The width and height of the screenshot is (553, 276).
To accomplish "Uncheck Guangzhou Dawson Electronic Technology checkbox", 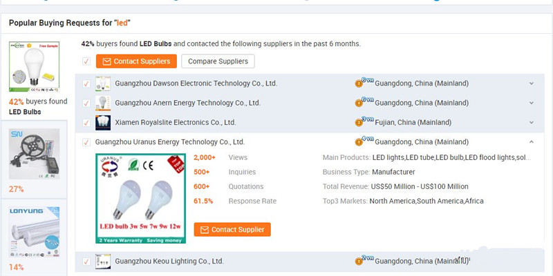I will coord(86,83).
